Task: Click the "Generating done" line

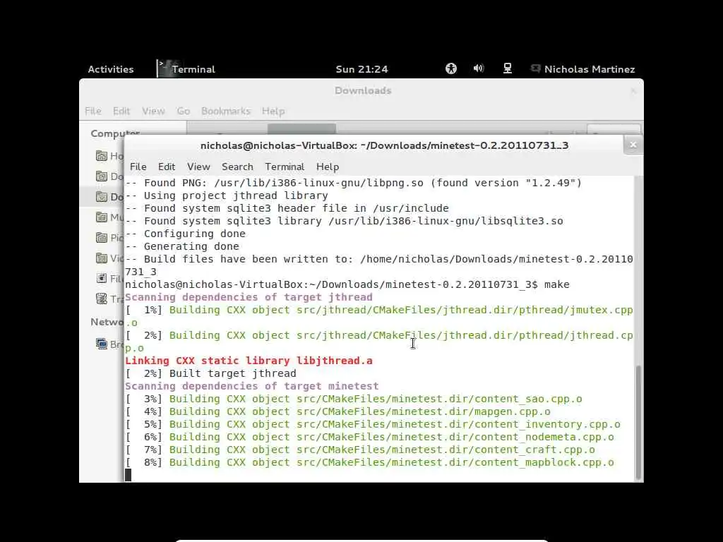Action: (182, 246)
